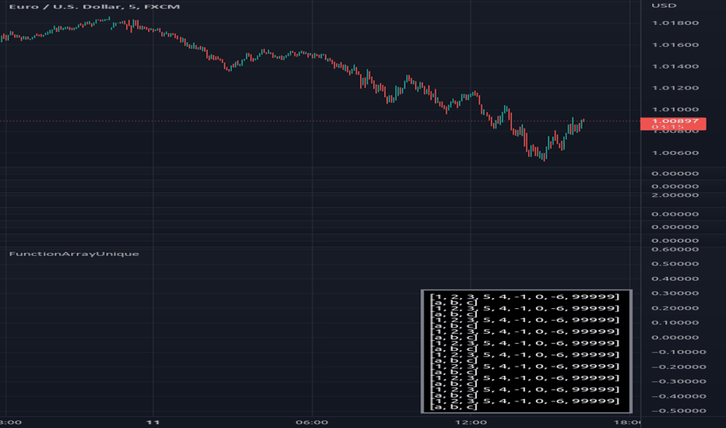
Task: Click the 0.40000 indicator scale label
Action: coord(675,279)
